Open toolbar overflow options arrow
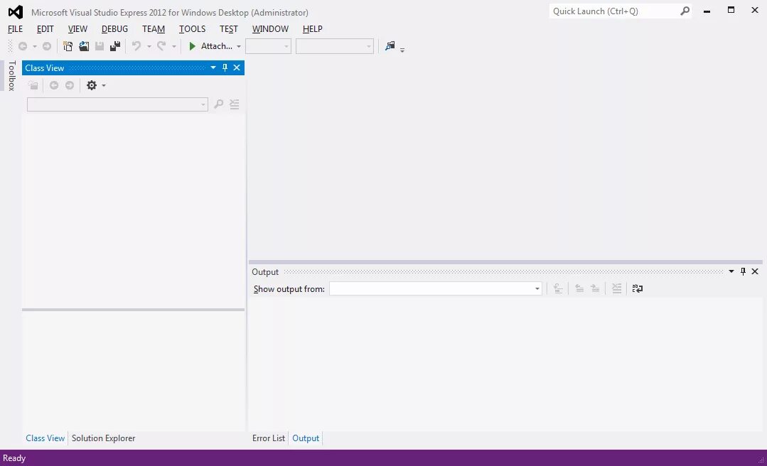Screen dimensions: 767x466 click(x=402, y=50)
